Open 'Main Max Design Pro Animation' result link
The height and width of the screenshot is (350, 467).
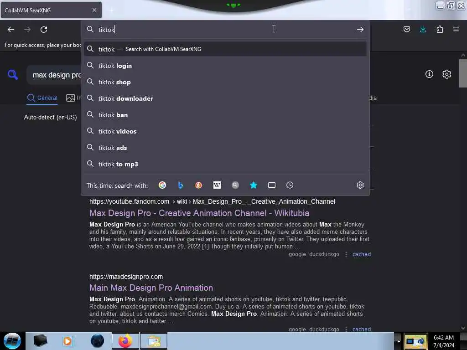[151, 288]
